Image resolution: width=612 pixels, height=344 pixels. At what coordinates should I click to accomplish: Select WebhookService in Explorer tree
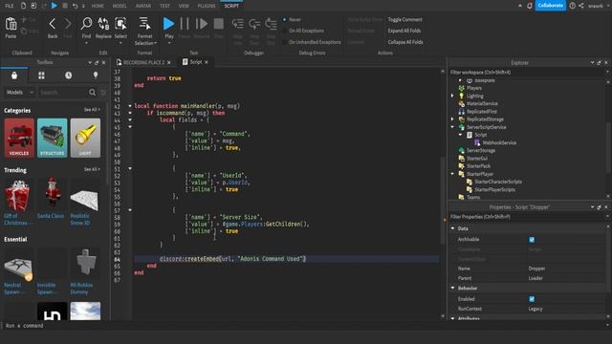click(495, 142)
